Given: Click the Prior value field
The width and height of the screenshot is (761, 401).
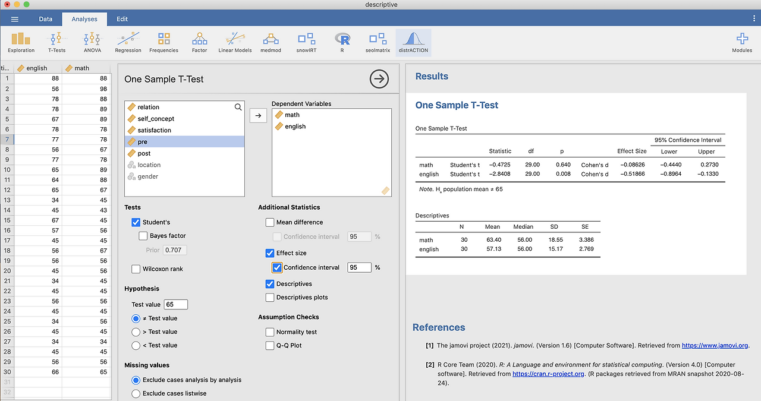Looking at the screenshot, I should click(x=175, y=250).
